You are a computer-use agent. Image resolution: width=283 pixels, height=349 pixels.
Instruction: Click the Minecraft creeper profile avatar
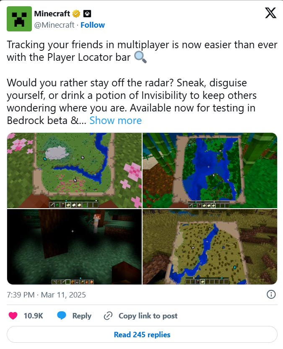coord(19,19)
